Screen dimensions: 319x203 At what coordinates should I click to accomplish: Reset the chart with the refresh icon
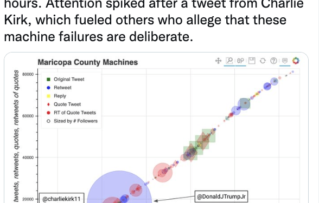point(263,61)
